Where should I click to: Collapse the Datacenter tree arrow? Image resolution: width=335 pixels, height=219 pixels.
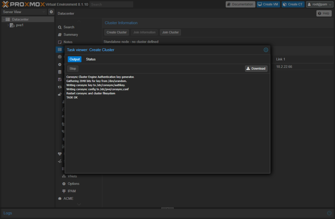pos(4,20)
